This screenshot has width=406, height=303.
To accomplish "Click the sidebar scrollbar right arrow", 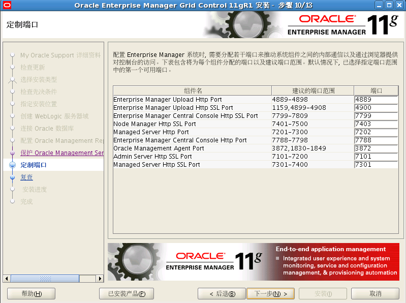I will 100,279.
